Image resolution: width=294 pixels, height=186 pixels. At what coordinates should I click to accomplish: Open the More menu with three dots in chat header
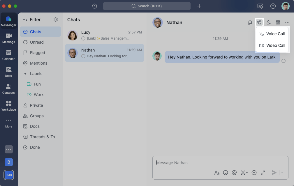click(x=287, y=22)
